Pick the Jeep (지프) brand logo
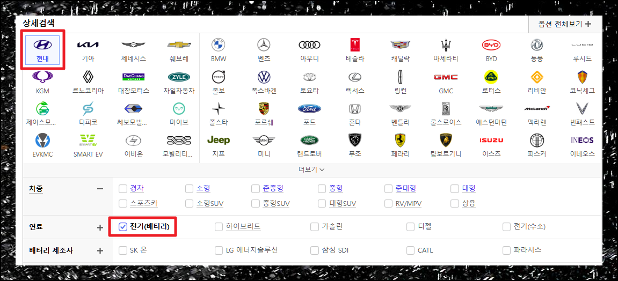The width and height of the screenshot is (618, 281). coord(219,140)
